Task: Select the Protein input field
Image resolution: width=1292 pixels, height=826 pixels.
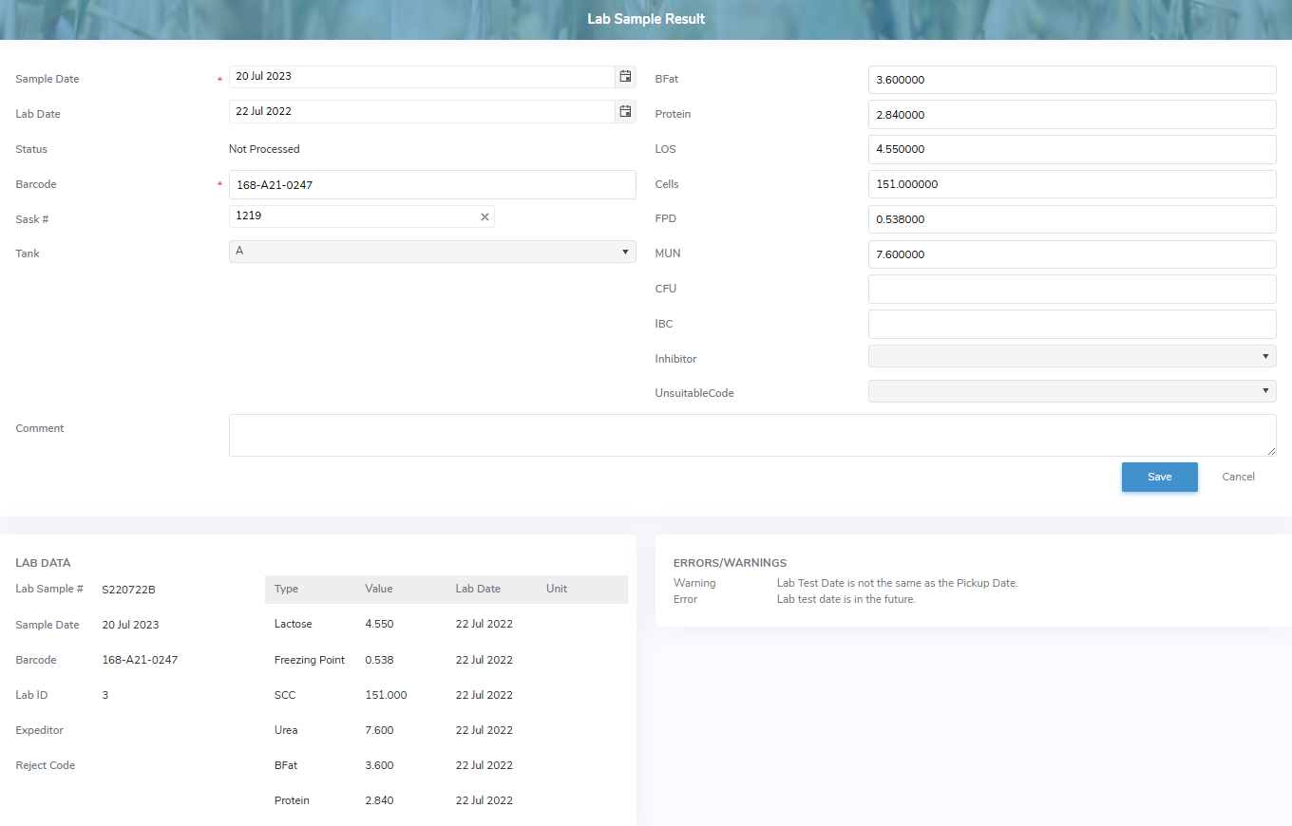Action: [1072, 115]
